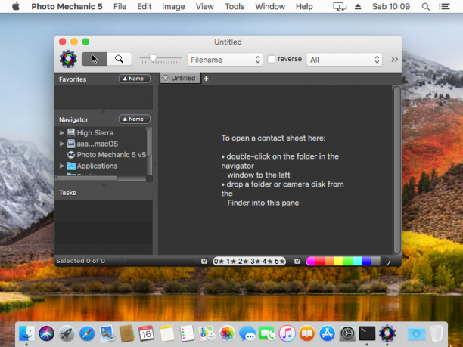Screen dimensions: 463x347
Task: Open the Image menu
Action: tap(173, 6)
